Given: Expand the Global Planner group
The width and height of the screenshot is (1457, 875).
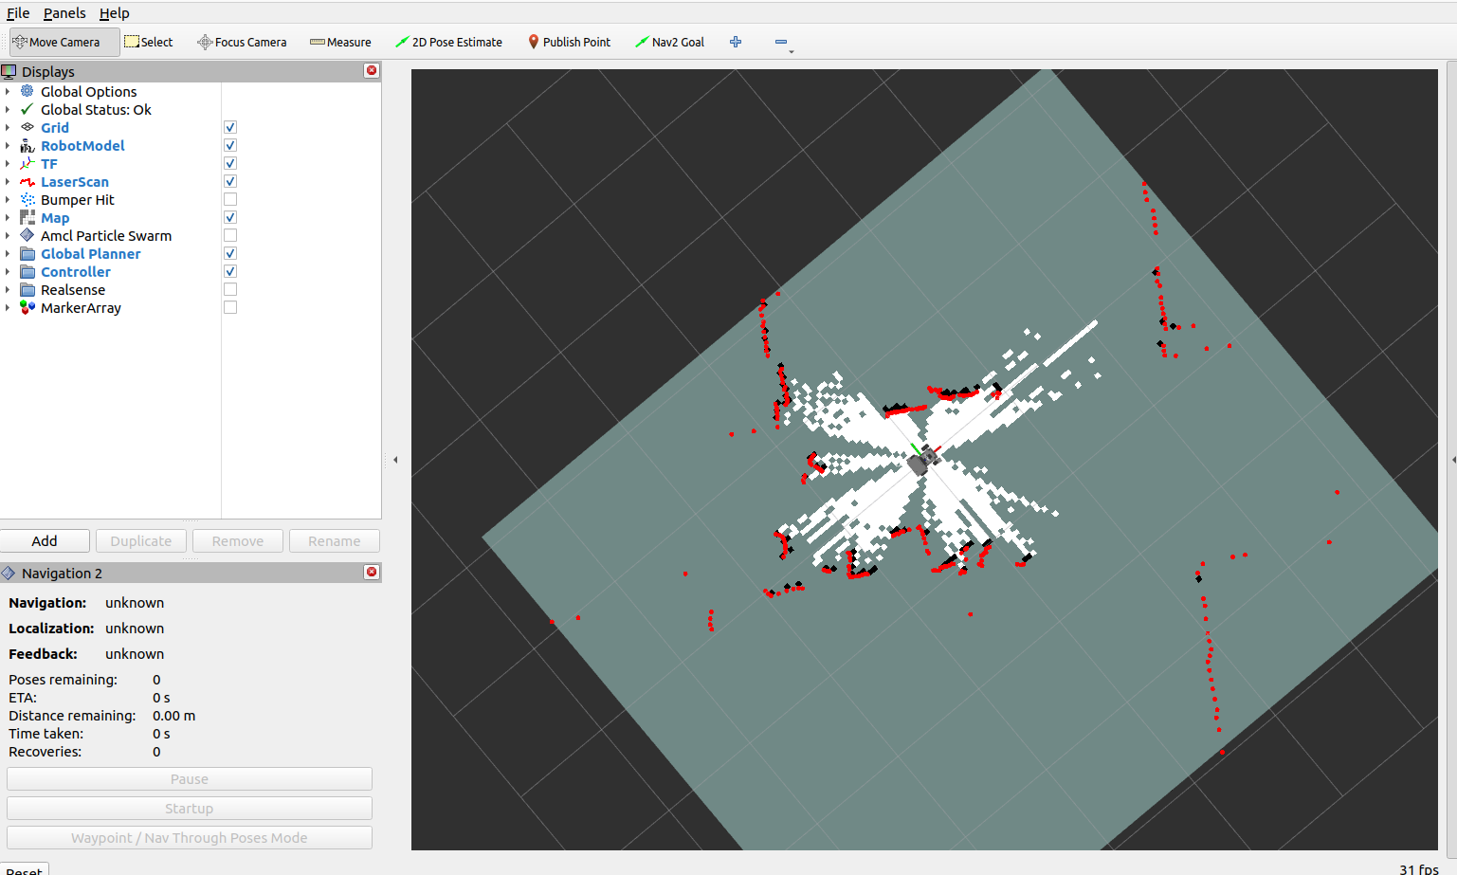Looking at the screenshot, I should [x=8, y=253].
